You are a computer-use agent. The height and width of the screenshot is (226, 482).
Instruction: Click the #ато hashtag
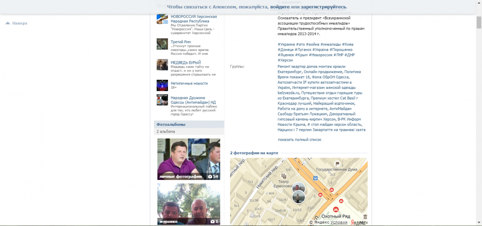tap(300, 44)
